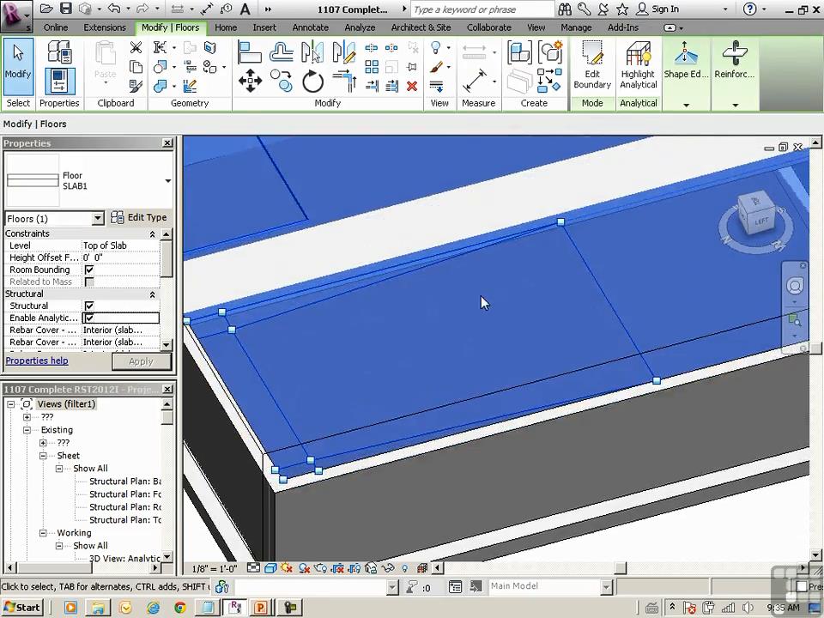
Task: Click the Edit Type button
Action: point(139,218)
